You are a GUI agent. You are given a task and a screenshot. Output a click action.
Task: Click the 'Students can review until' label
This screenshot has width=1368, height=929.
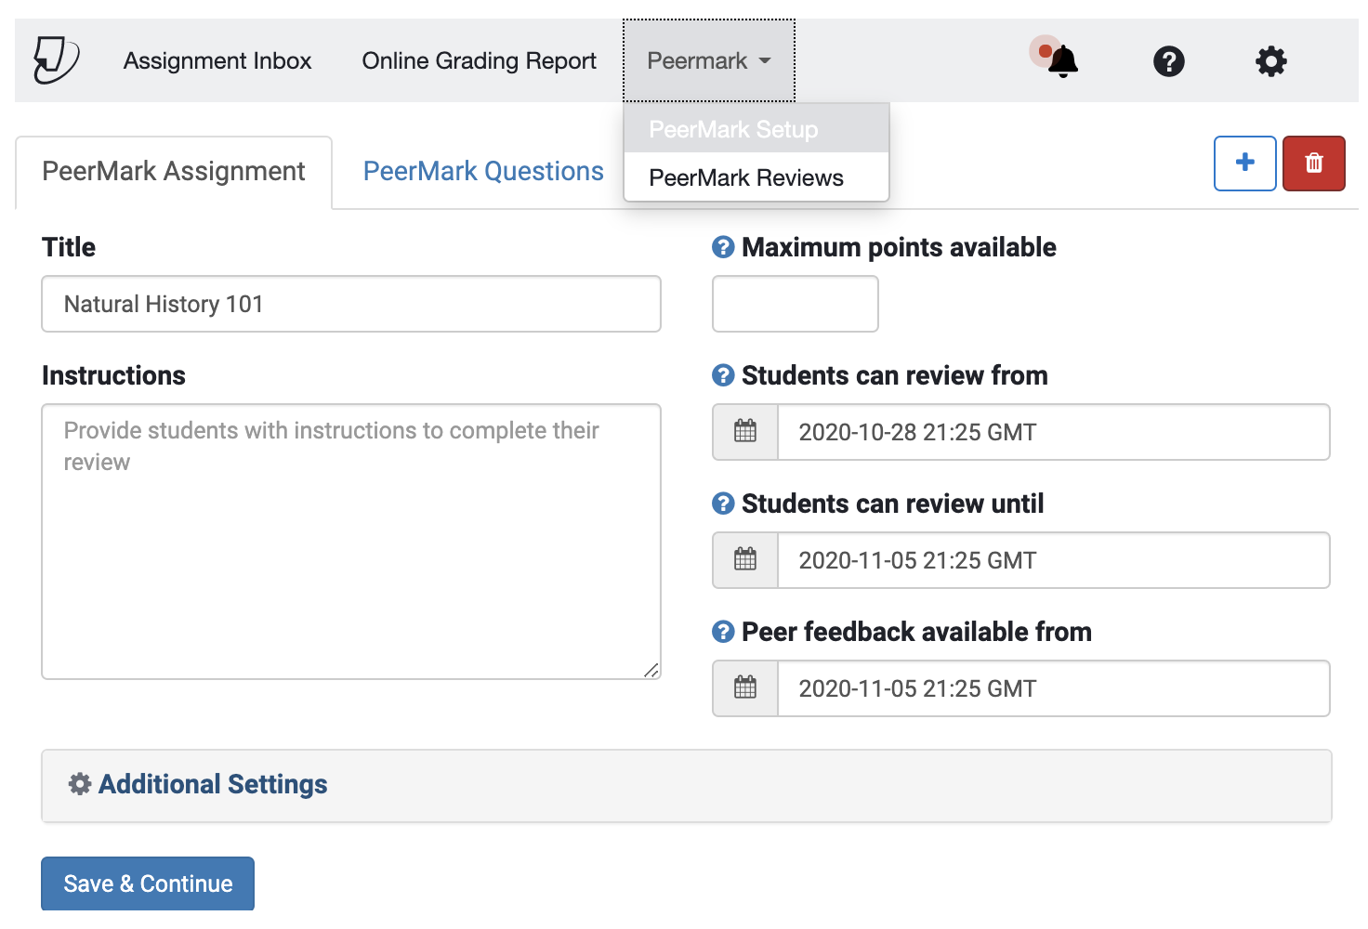893,504
